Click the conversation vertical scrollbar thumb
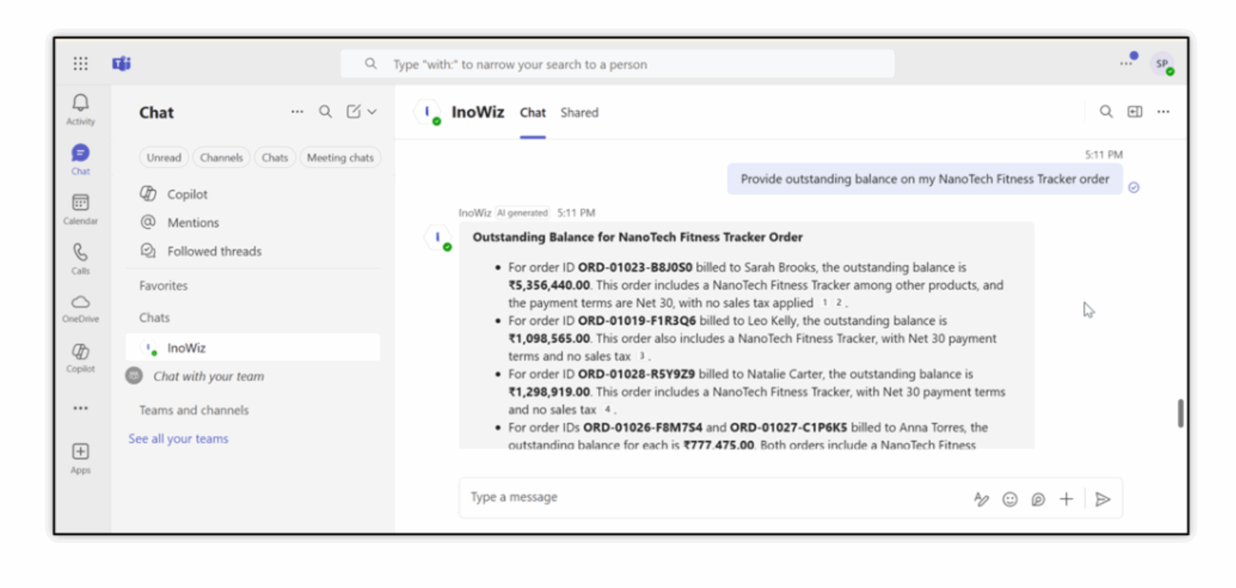The image size is (1236, 588). point(1180,413)
